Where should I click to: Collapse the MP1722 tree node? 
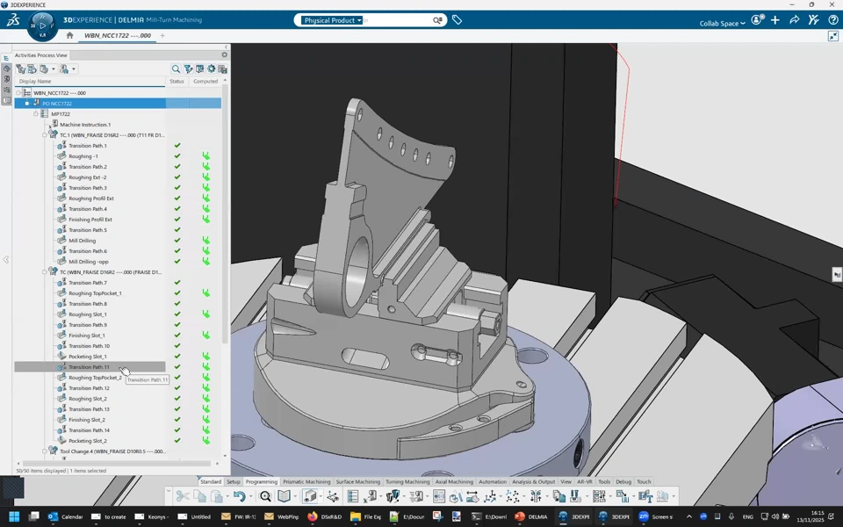click(x=36, y=114)
